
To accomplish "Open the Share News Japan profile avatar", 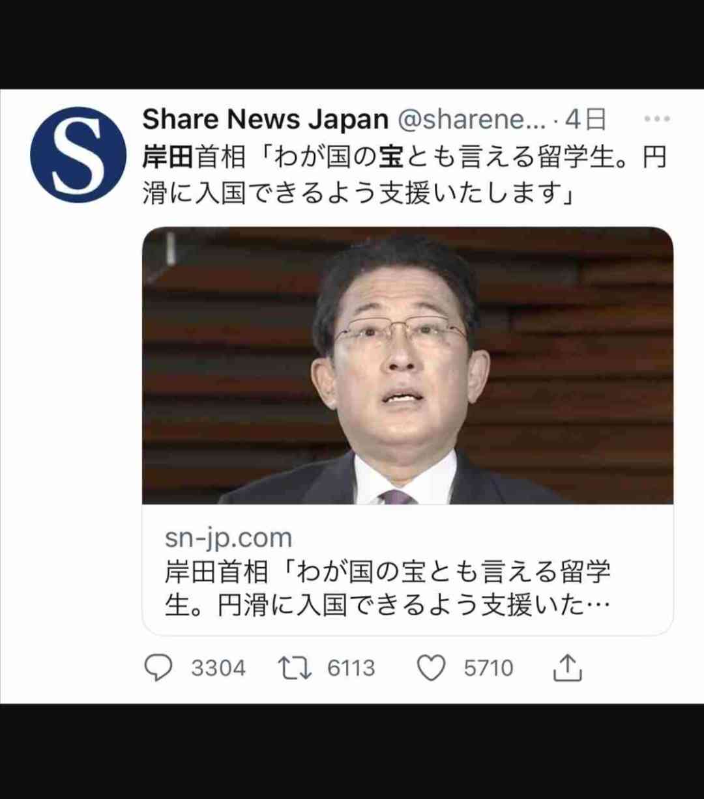I will point(78,154).
